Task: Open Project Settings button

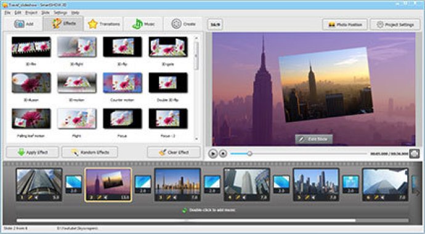Action: point(395,25)
